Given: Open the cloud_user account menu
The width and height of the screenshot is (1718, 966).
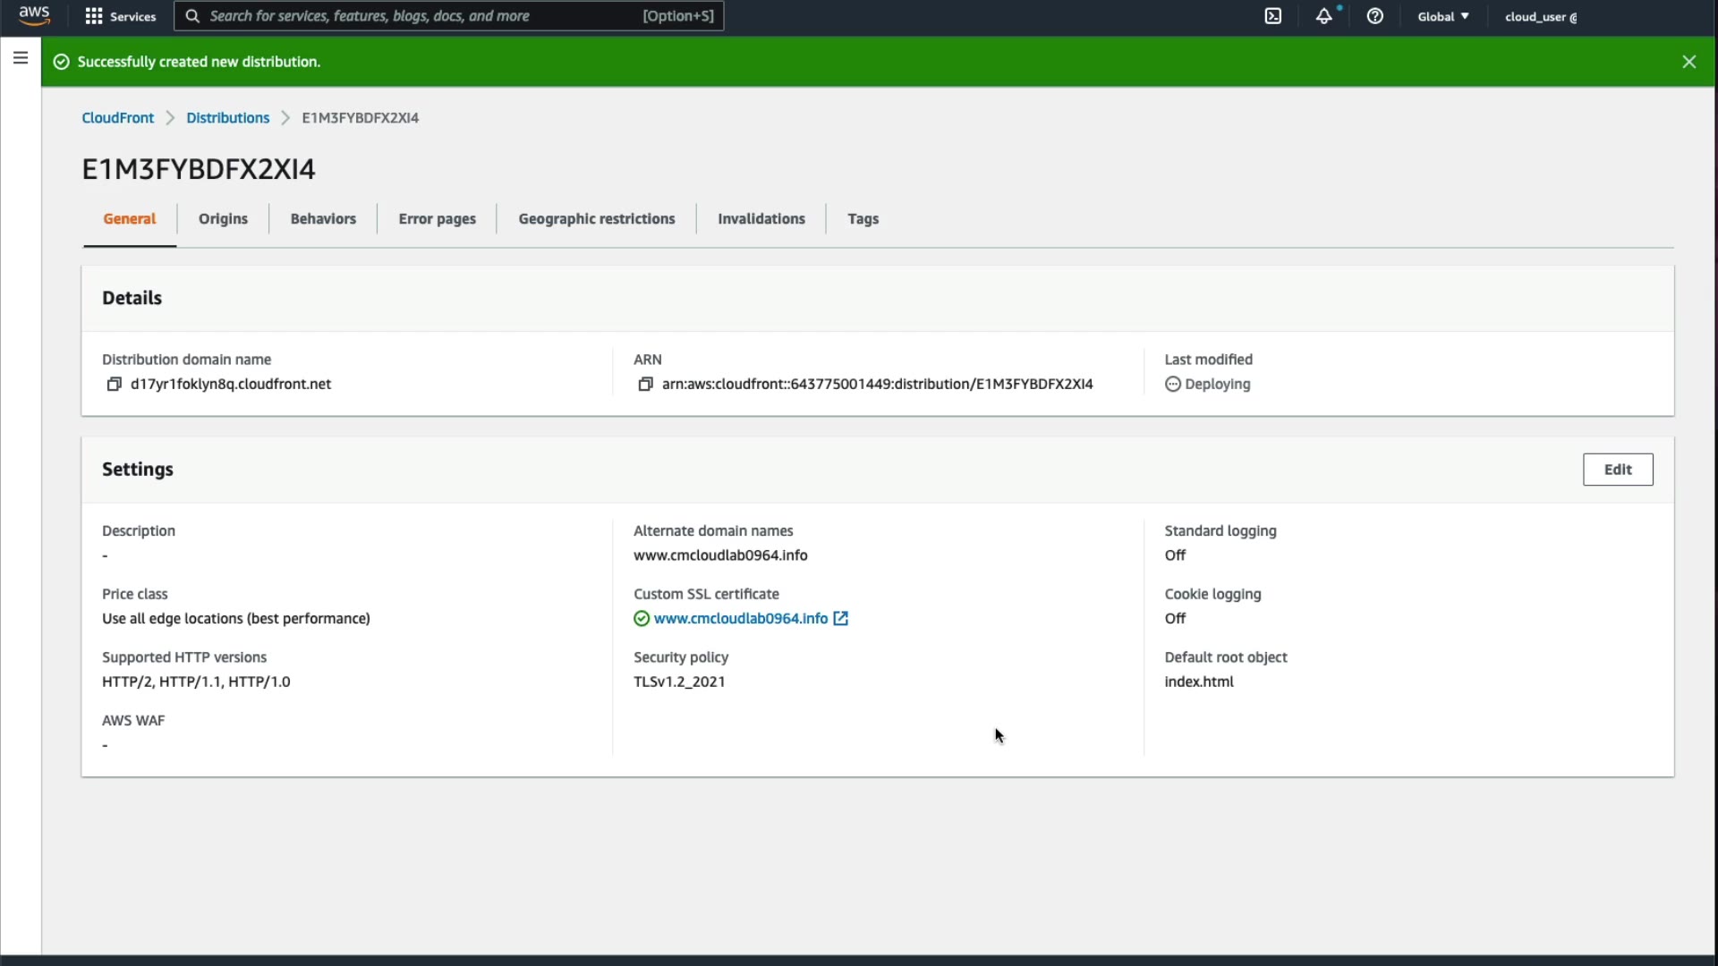Looking at the screenshot, I should pyautogui.click(x=1540, y=16).
